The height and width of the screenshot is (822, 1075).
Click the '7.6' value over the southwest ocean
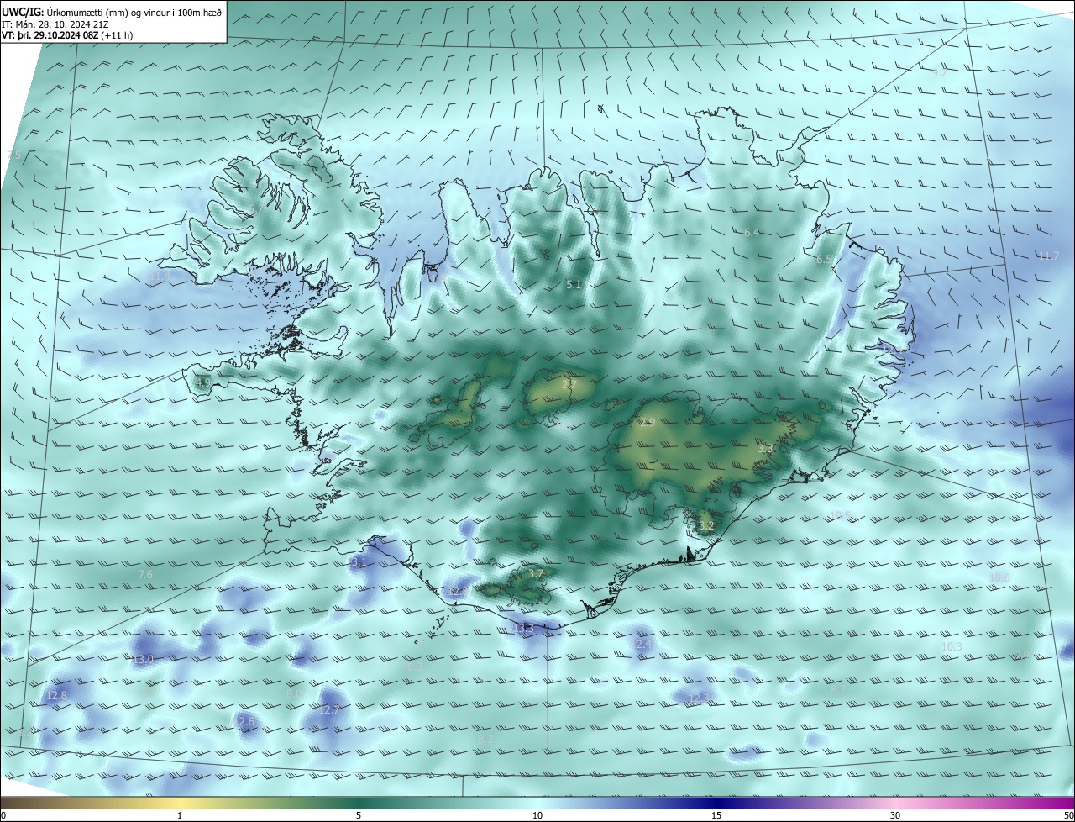145,574
